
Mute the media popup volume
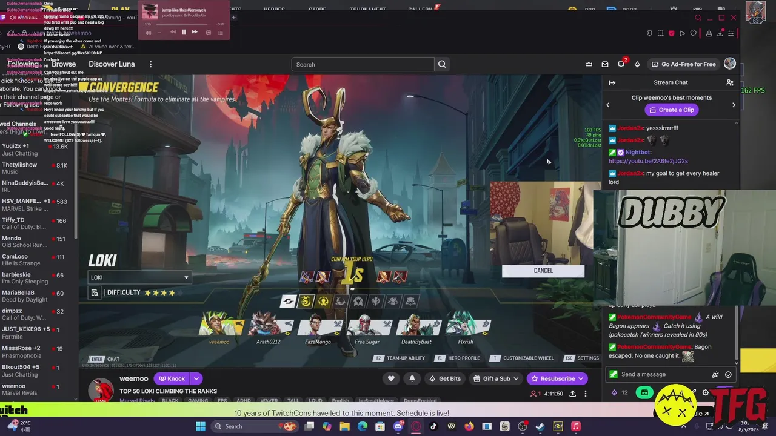pyautogui.click(x=148, y=32)
